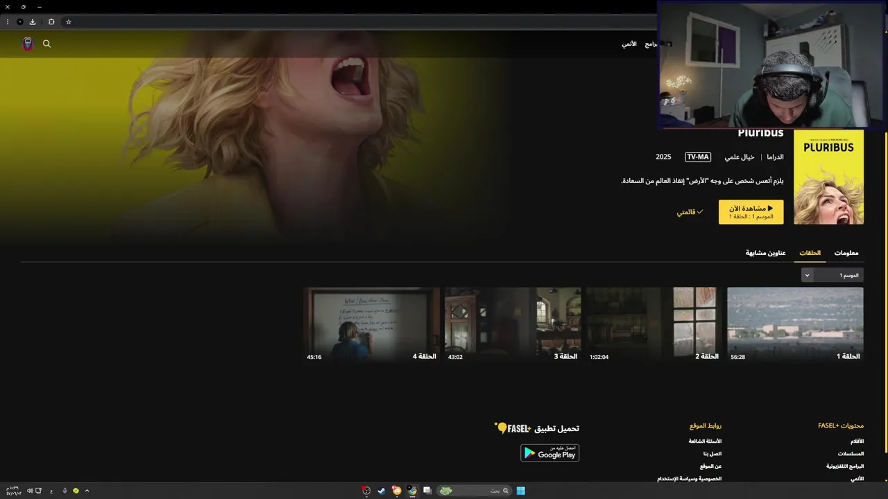Switch to the الحلقات tab
This screenshot has height=499, width=888.
(x=810, y=253)
